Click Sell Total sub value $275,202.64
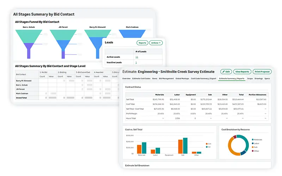Image resolution: width=282 pixels, height=176 pixels. coord(206,99)
